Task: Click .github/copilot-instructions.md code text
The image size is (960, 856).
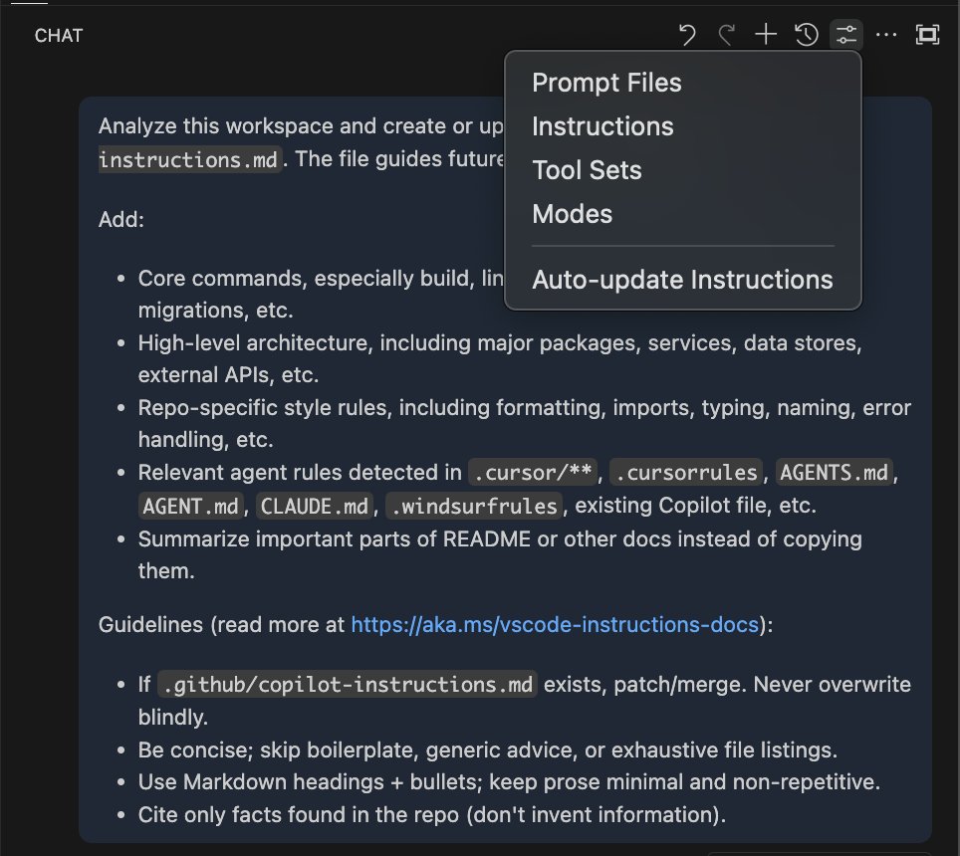Action: [348, 684]
